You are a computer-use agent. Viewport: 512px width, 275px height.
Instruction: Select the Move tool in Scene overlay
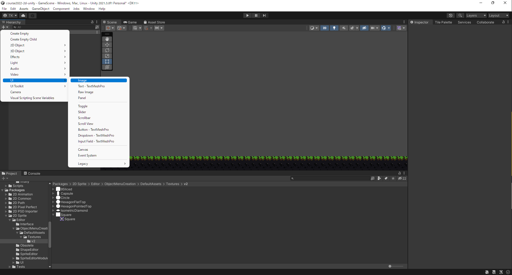pos(107,45)
